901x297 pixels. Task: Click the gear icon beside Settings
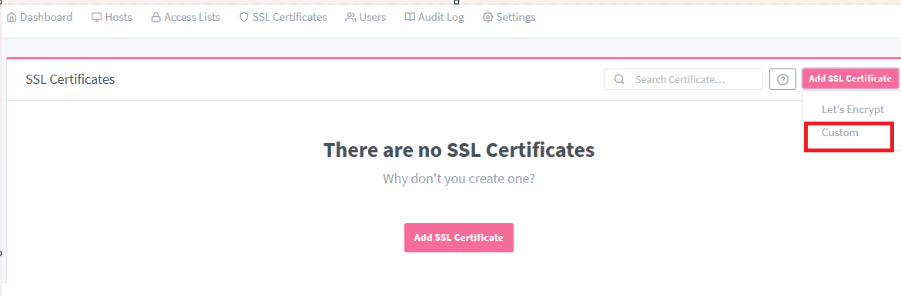[488, 17]
